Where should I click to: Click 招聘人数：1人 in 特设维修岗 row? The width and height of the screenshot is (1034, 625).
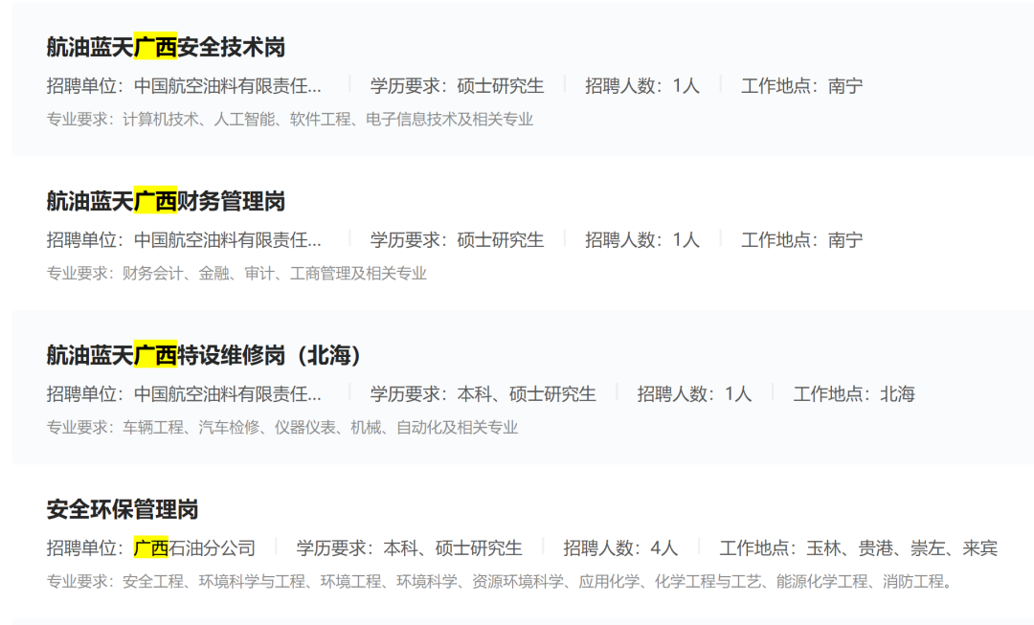click(x=694, y=394)
